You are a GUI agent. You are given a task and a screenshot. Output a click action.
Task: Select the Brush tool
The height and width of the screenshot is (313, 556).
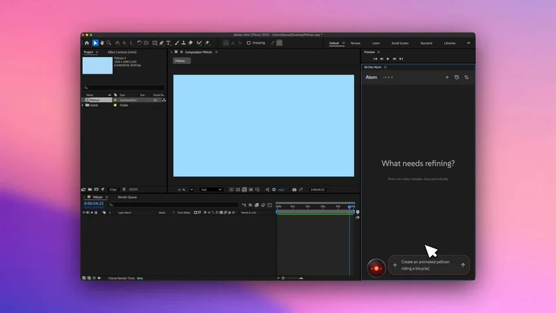[x=177, y=43]
